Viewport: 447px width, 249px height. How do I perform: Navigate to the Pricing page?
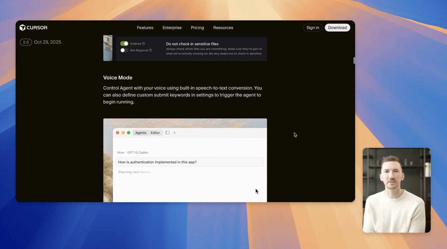197,27
